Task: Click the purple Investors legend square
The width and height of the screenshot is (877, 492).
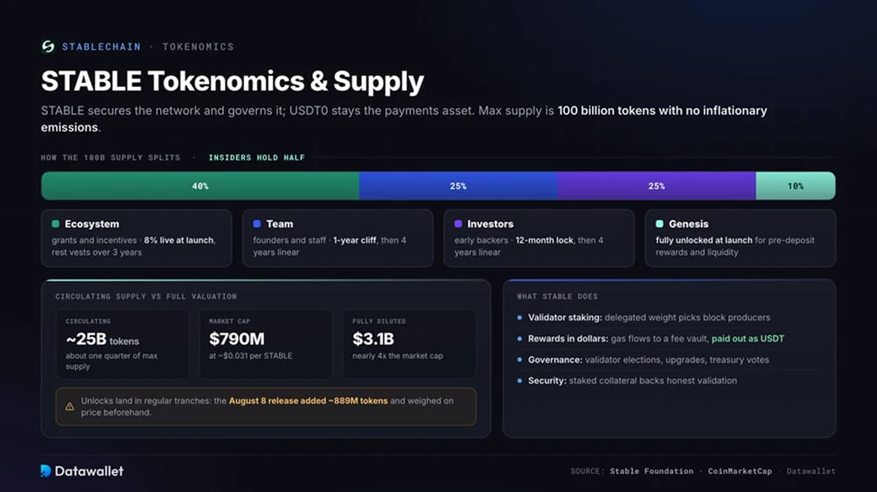Action: pyautogui.click(x=458, y=224)
